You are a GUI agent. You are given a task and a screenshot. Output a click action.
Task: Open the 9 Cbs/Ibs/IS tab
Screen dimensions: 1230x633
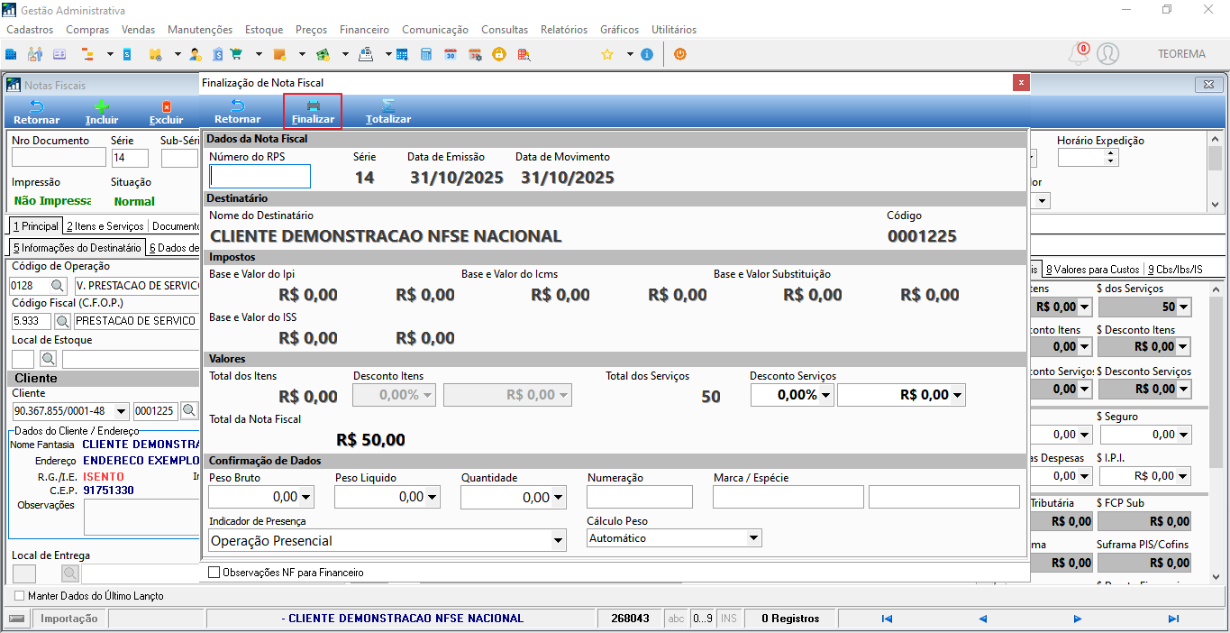click(x=1174, y=269)
